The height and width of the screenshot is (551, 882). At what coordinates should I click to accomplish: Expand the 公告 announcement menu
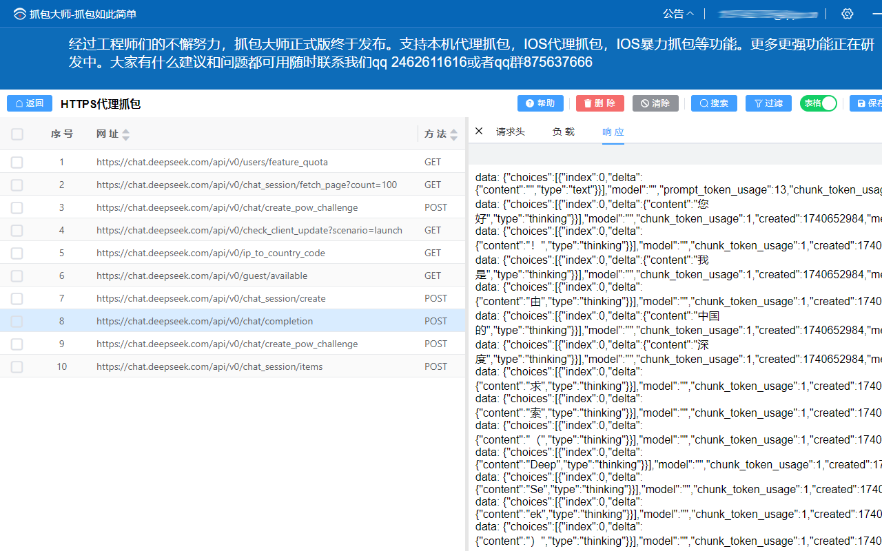[x=679, y=14]
